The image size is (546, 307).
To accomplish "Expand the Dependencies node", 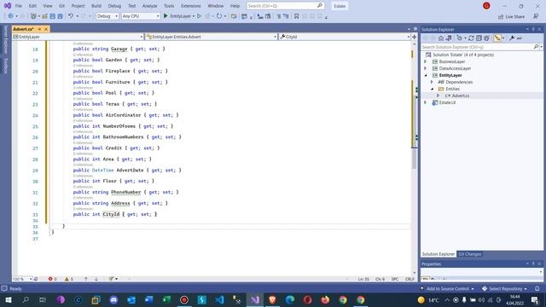I will click(432, 82).
